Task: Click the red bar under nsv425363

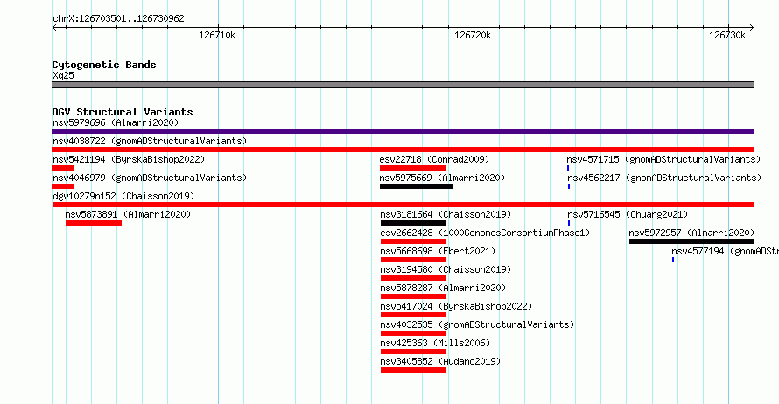Action: click(x=413, y=352)
